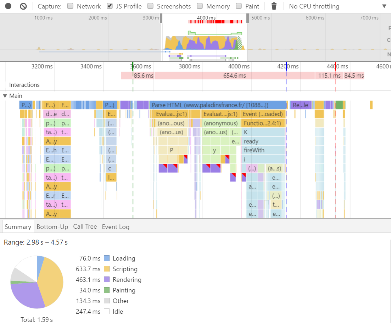Switch to the Bottom-Up tab
391x324 pixels.
tap(52, 227)
